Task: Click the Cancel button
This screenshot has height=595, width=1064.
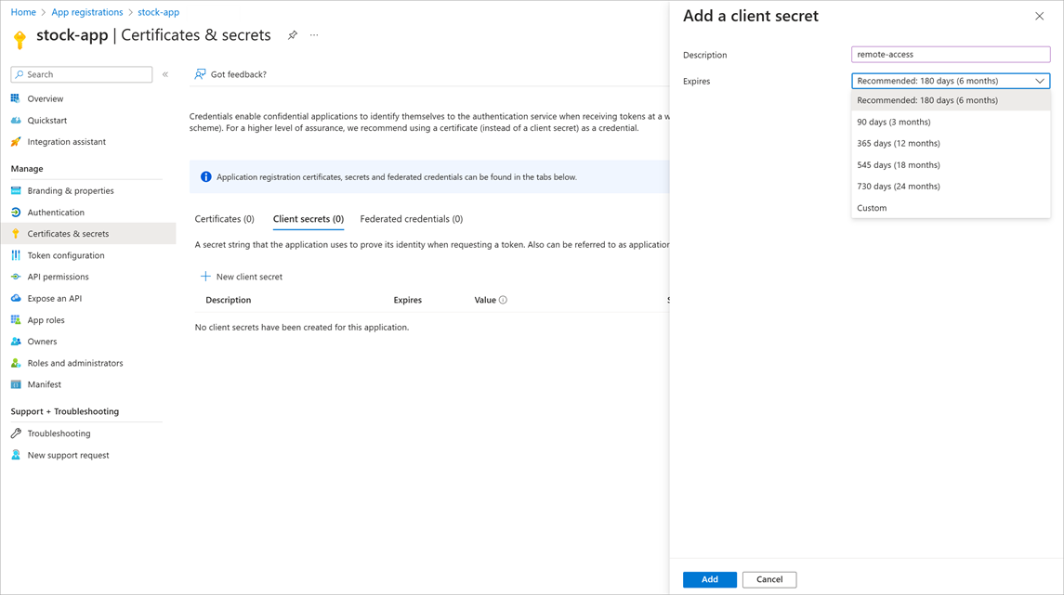Action: (769, 579)
